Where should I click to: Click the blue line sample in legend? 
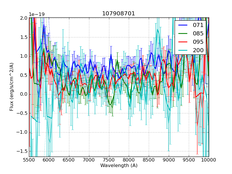[x=182, y=25]
